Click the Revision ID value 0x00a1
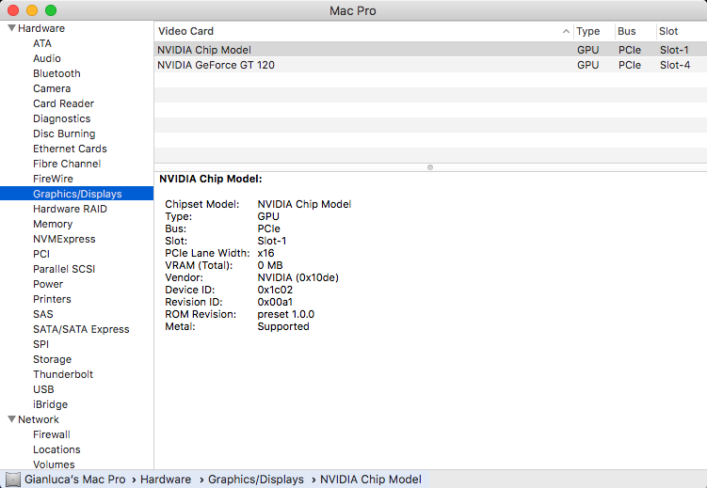The image size is (707, 488). click(x=275, y=302)
